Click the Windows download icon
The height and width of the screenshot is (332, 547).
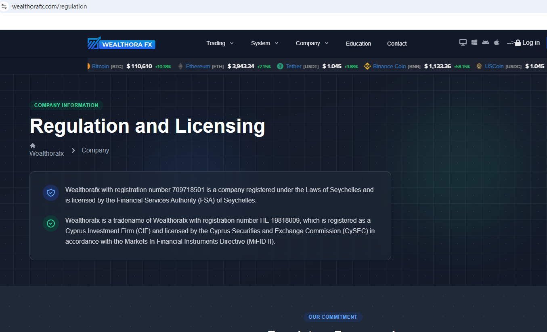474,43
